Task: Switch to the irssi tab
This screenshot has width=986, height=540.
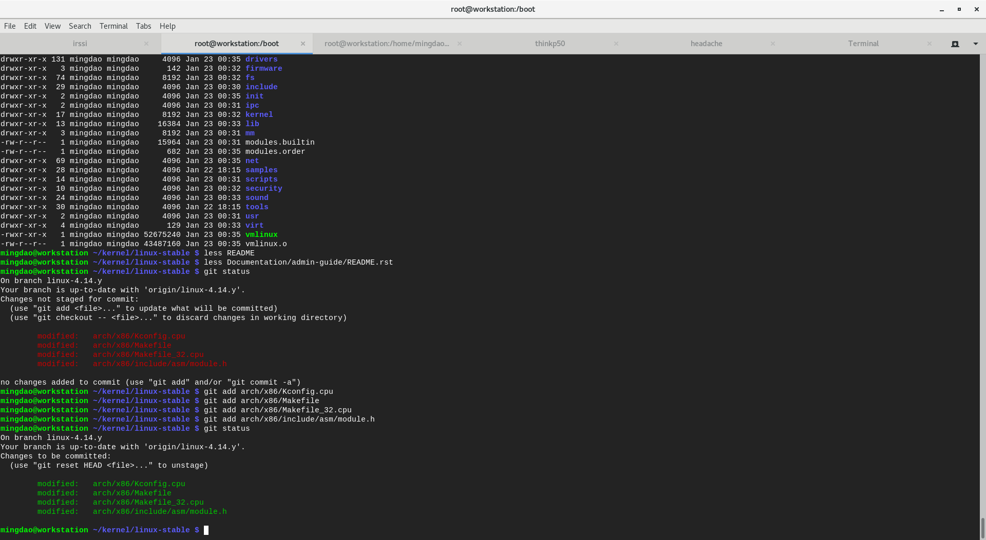Action: (x=80, y=44)
